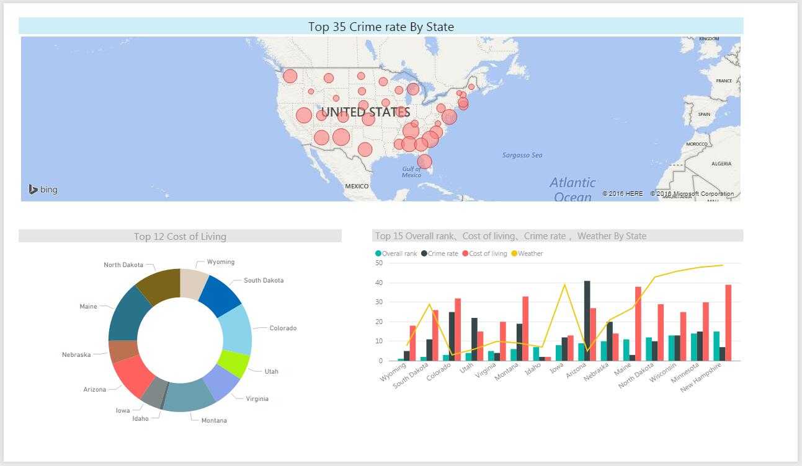Click the SPAIN label on the map
This screenshot has height=466, width=802.
pyautogui.click(x=704, y=115)
